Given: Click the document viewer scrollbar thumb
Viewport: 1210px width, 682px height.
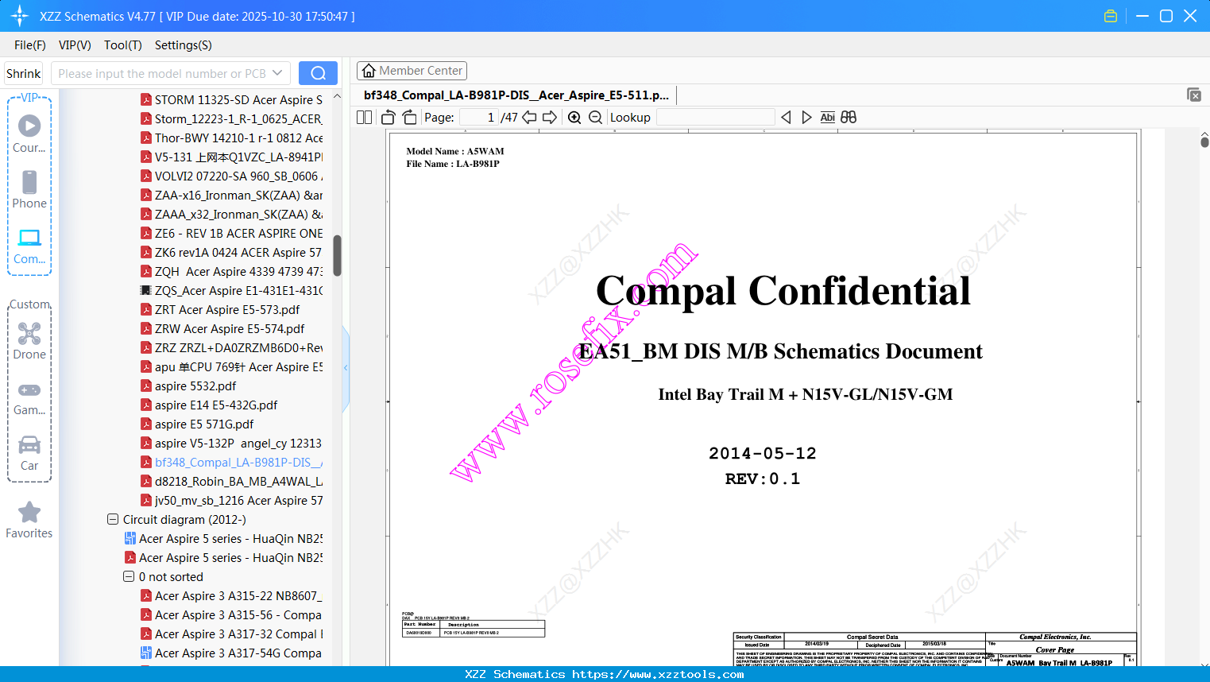Looking at the screenshot, I should [x=1204, y=141].
